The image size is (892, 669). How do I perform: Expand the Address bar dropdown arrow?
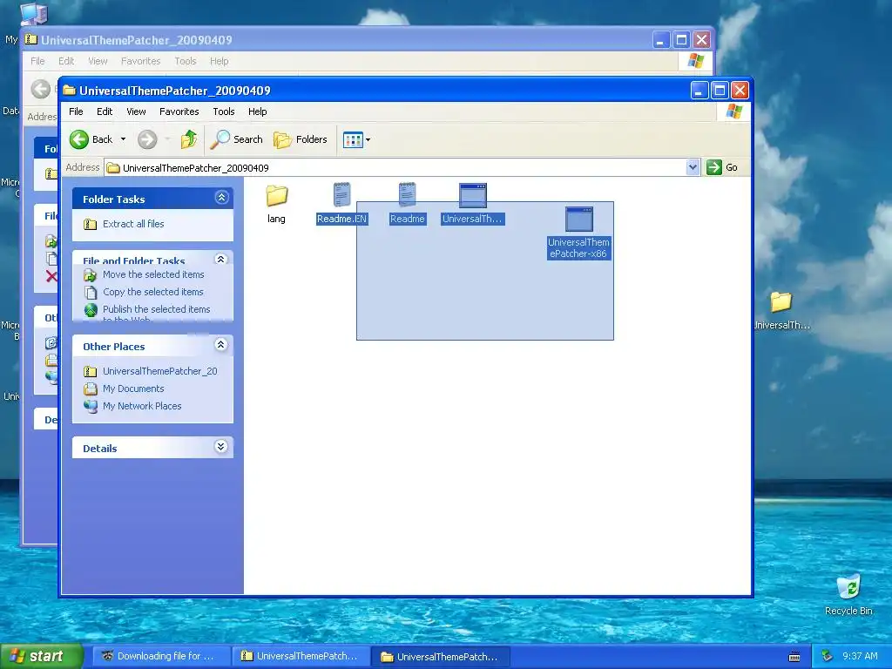[693, 167]
